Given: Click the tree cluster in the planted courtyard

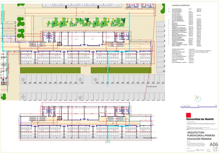Looking at the screenshot, I should (79, 22).
